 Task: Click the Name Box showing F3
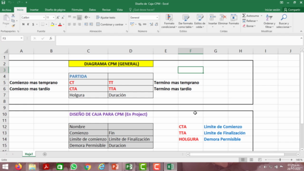click(12, 38)
